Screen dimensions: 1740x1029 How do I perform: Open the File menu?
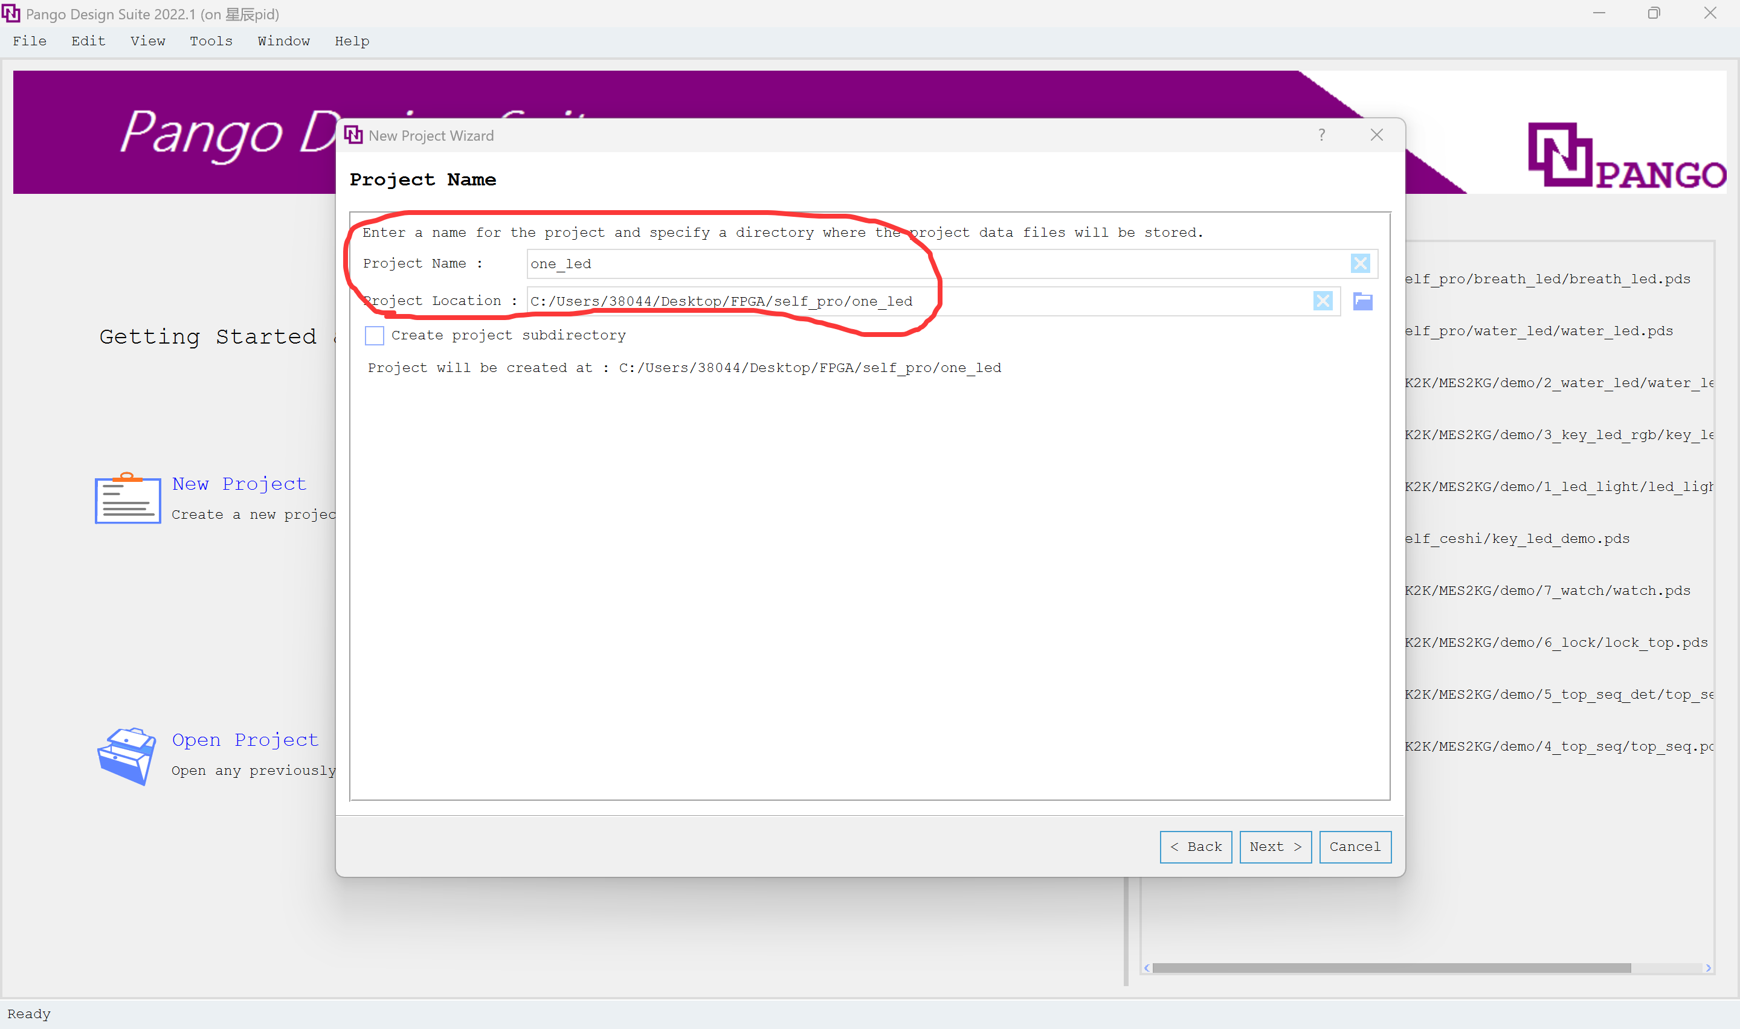[x=30, y=41]
